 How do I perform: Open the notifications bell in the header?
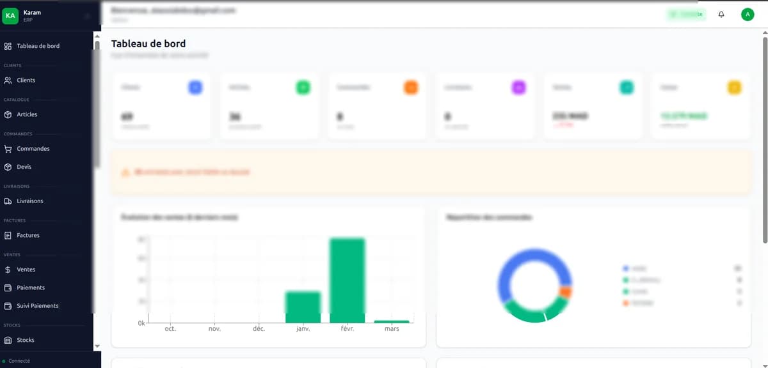(x=721, y=13)
